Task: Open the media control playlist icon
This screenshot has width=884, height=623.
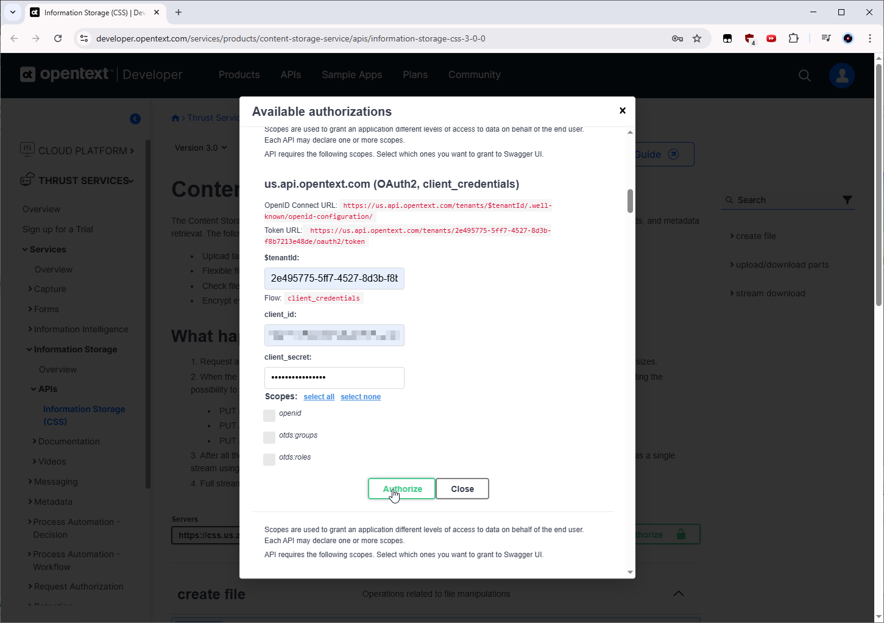Action: [x=826, y=38]
